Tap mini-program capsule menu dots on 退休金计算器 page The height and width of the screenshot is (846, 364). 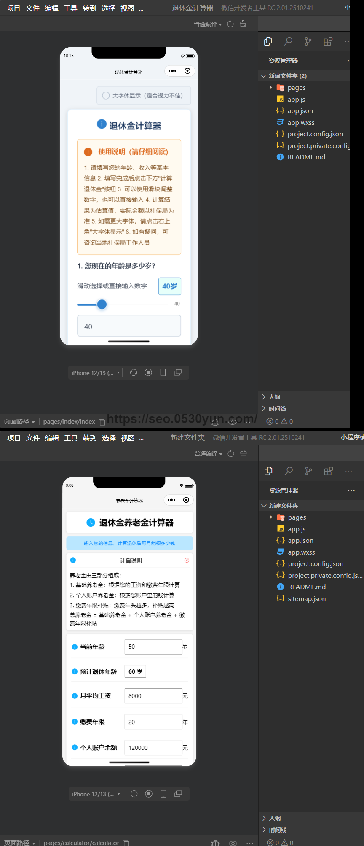172,71
